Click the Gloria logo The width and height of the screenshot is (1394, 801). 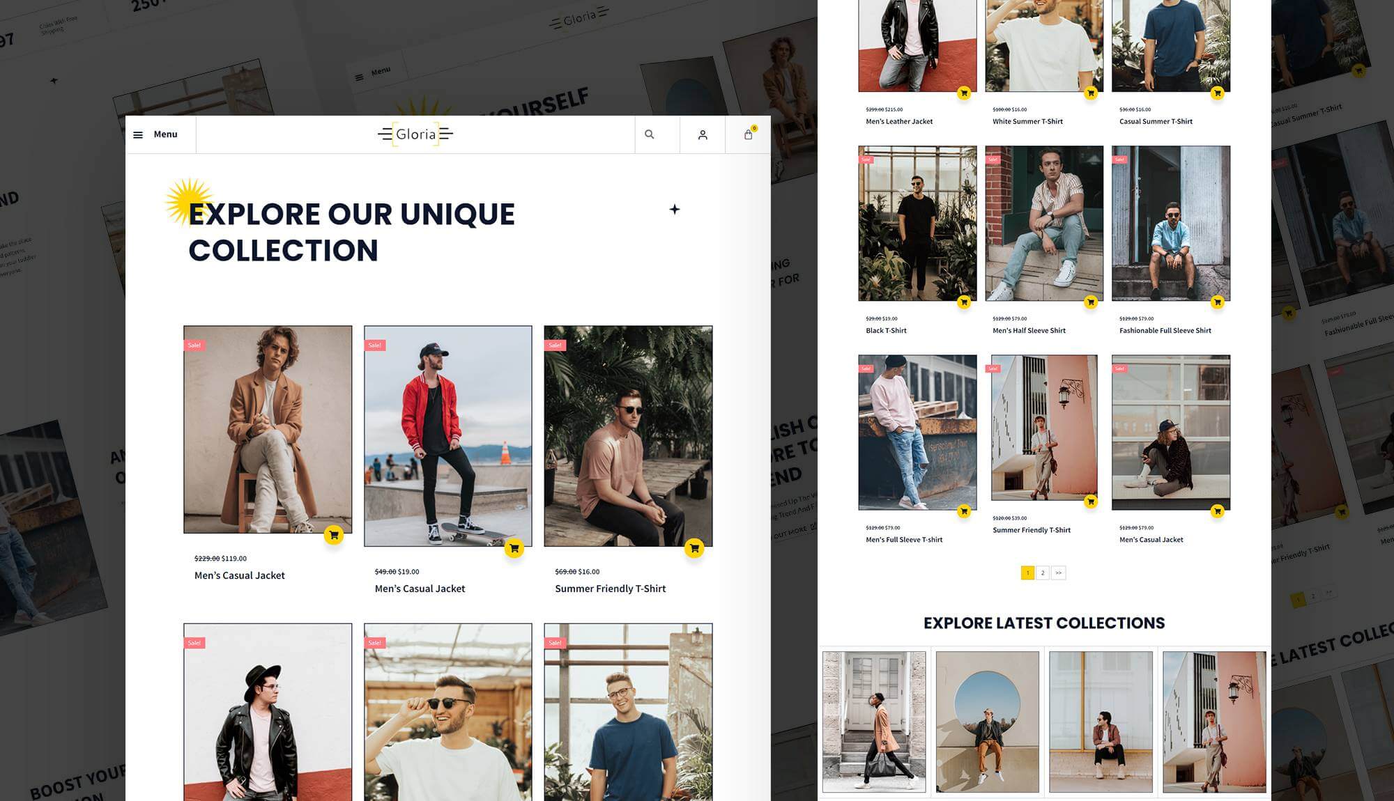[415, 134]
